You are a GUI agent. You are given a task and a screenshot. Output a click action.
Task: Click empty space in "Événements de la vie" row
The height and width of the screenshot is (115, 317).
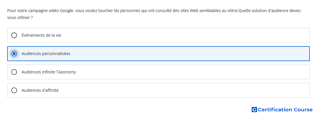tap(182, 35)
